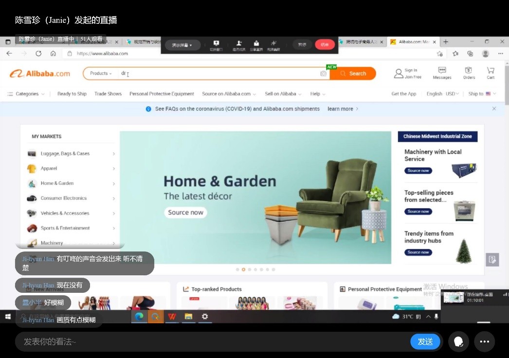Viewport: 509px width, 358px height.
Task: Close the COVID-19 FAQ banner
Action: [494, 109]
